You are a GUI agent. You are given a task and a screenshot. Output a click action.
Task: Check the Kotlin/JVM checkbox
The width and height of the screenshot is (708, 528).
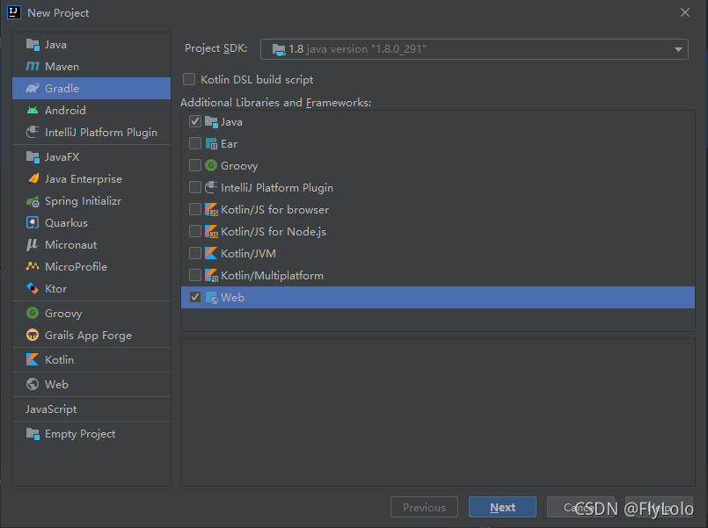[195, 253]
